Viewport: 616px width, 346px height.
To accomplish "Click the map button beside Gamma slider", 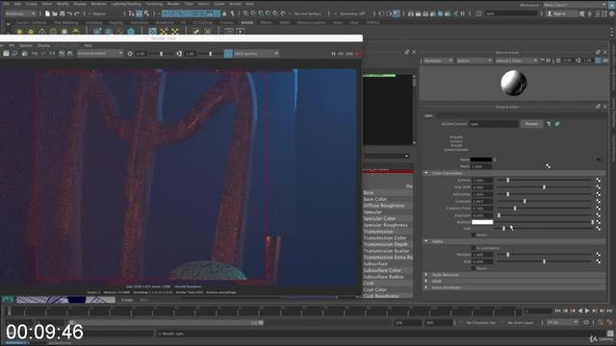I will (x=598, y=180).
